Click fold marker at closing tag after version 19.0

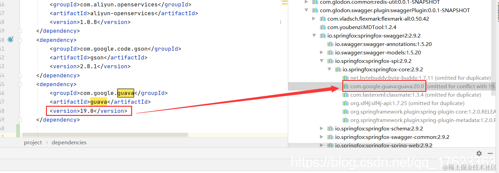20,120
